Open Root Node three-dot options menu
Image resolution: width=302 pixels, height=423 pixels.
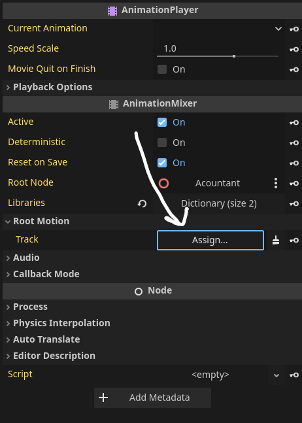tap(276, 183)
